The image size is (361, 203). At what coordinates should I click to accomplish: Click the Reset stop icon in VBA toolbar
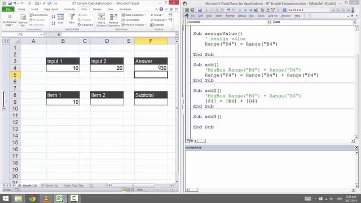point(250,10)
